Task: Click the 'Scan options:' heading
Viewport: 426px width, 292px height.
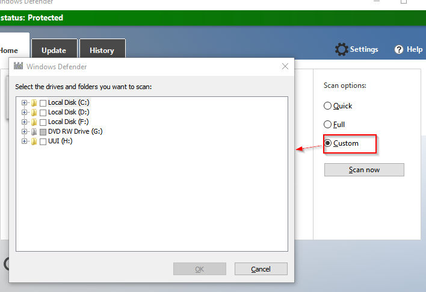Action: pos(345,85)
